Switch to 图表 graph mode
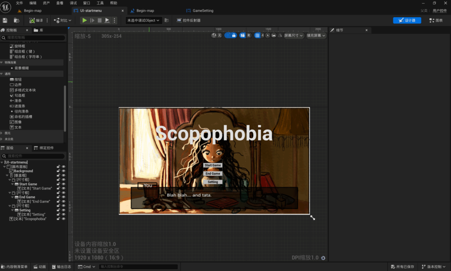This screenshot has width=451, height=271. (436, 20)
